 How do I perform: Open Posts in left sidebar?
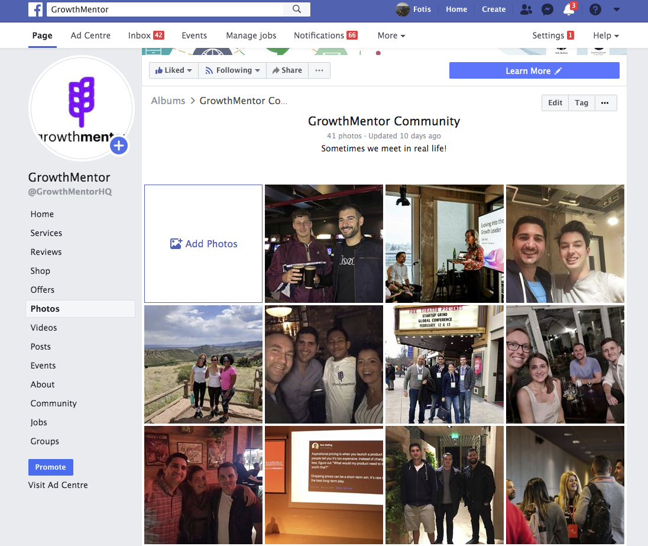(40, 347)
